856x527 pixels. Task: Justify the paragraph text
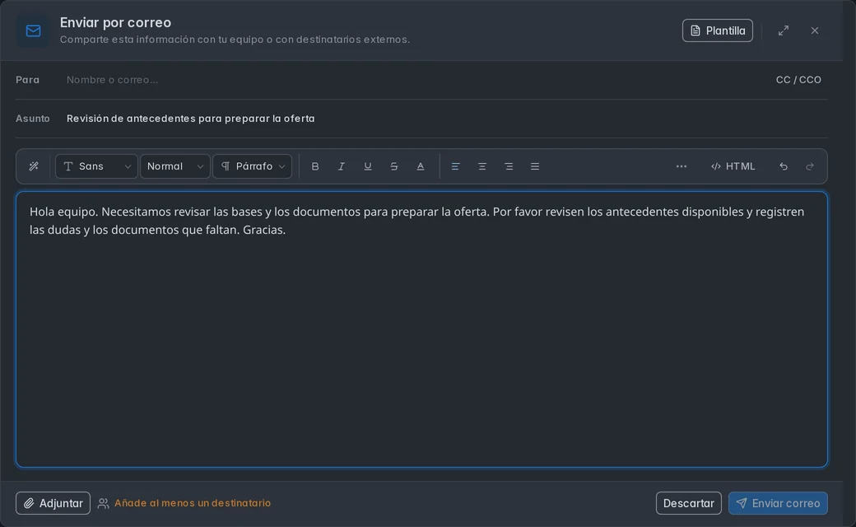(x=535, y=166)
